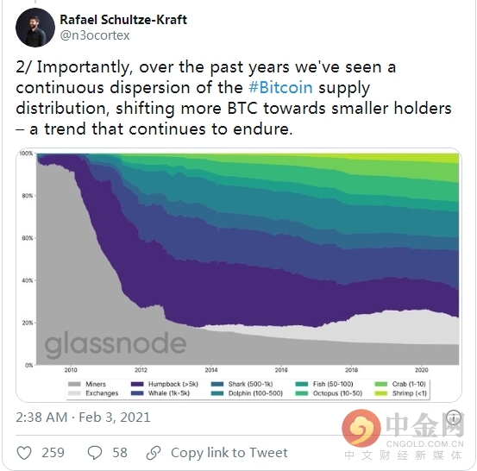This screenshot has height=471, width=477.
Task: Open Rafael Schultze-Kraft's profile avatar
Action: point(35,28)
